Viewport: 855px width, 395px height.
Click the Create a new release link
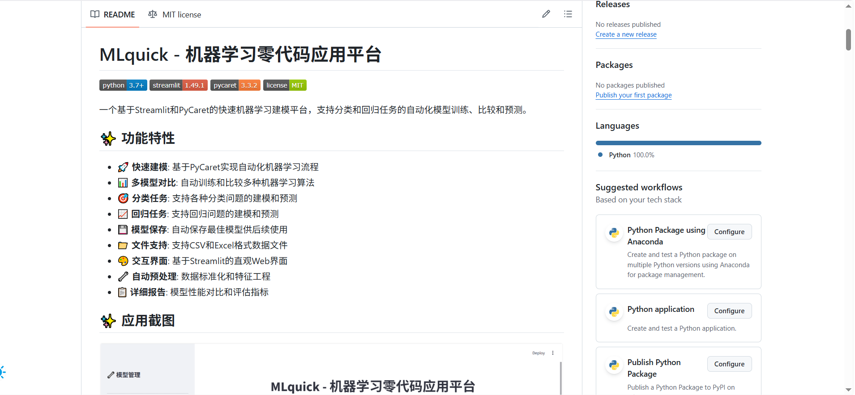[626, 34]
